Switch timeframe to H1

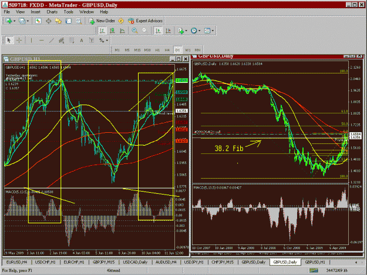[157, 50]
